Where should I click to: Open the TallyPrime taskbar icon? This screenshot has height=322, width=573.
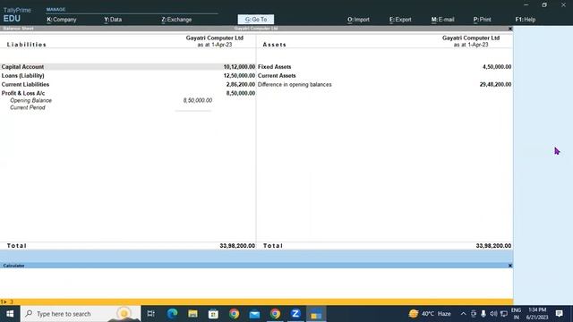[x=316, y=314]
